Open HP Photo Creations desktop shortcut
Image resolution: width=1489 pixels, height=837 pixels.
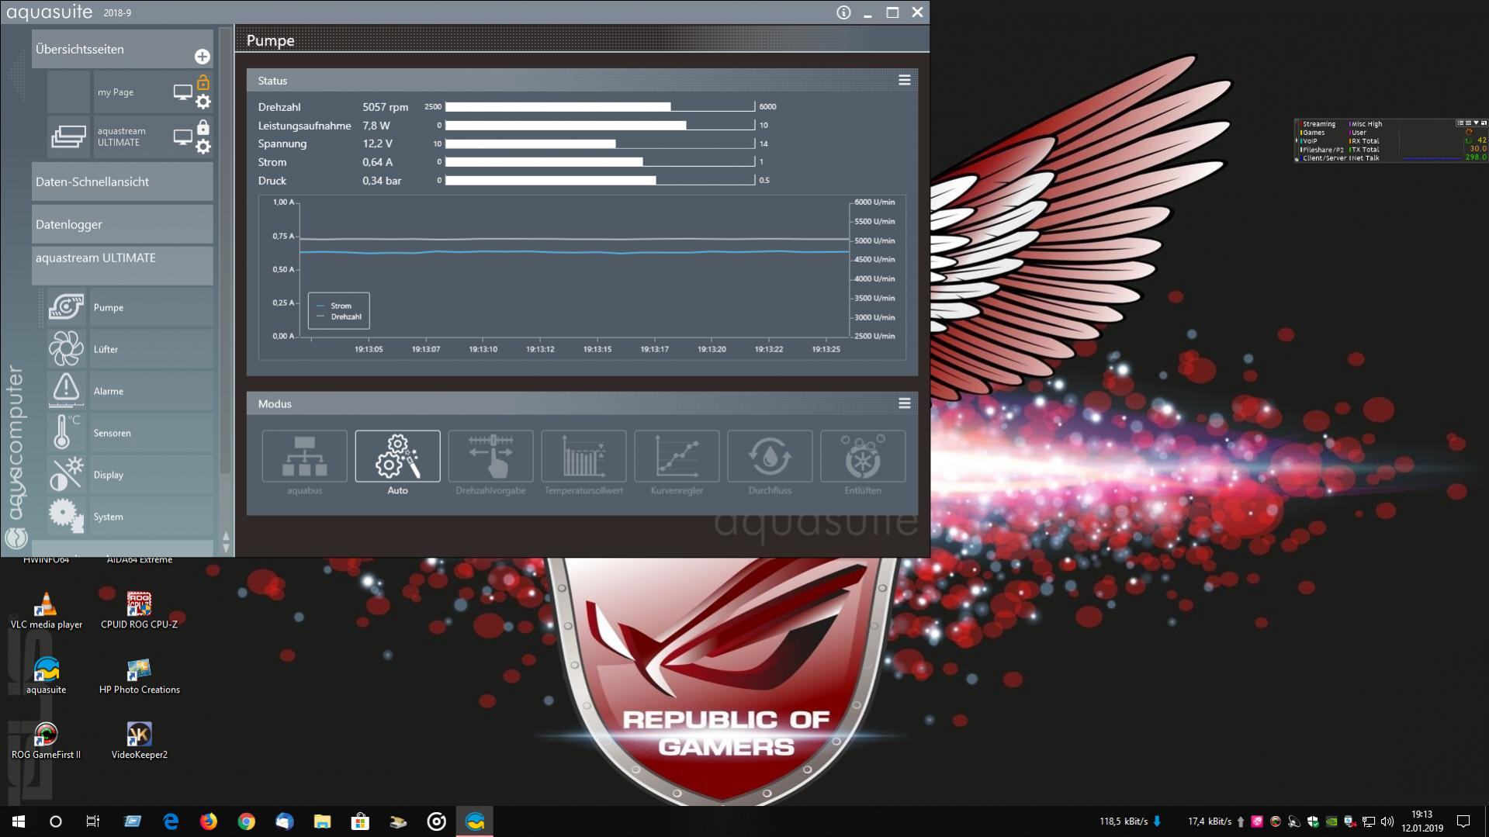(x=140, y=676)
